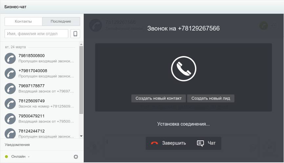The height and width of the screenshot is (163, 284).
Task: Click phone avatar for 79818500800
Action: click(x=10, y=58)
